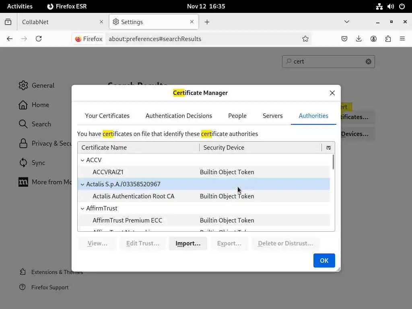Open the column picker icon in certificate table
Viewport: 412px width, 309px height.
coord(328,148)
